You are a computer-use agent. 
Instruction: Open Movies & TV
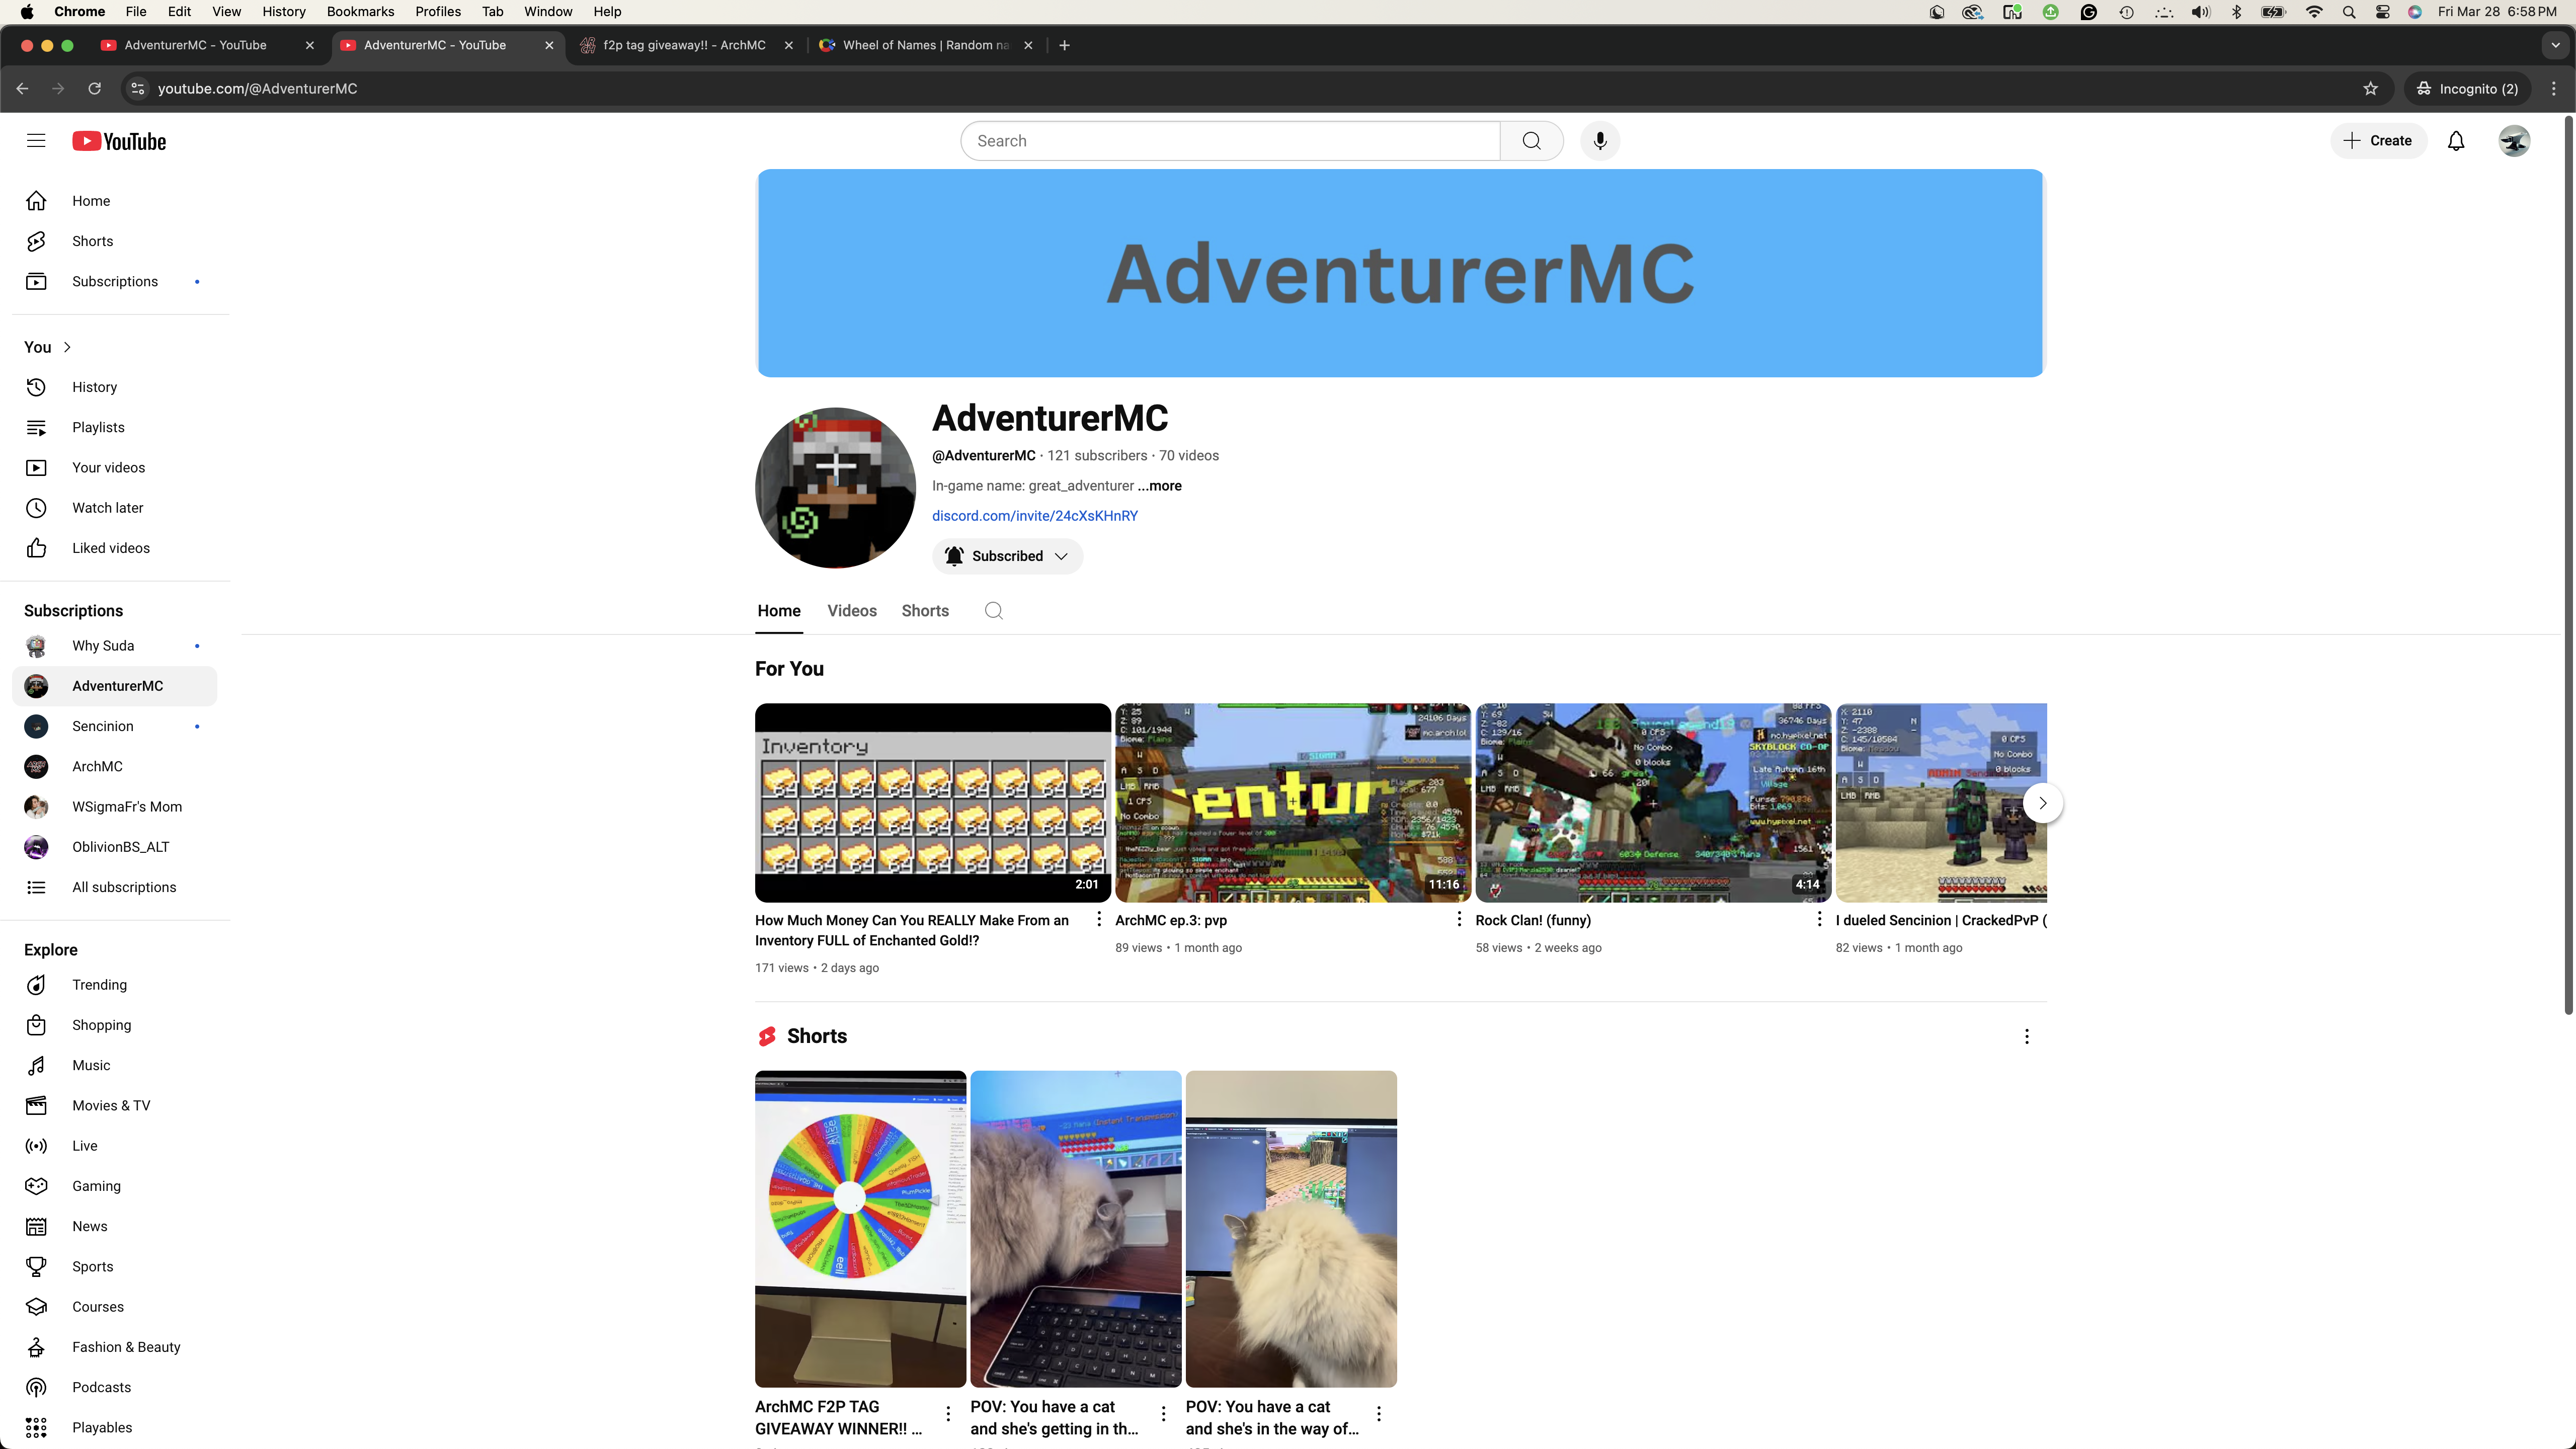coord(115,1105)
